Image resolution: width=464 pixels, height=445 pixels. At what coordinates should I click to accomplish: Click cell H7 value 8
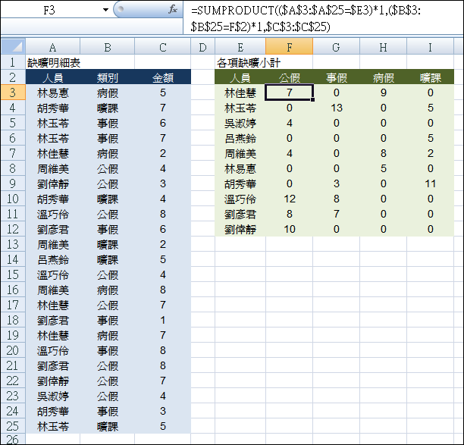383,153
